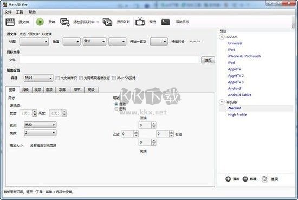Increase the top crop value
The image size is (298, 200).
[154, 124]
